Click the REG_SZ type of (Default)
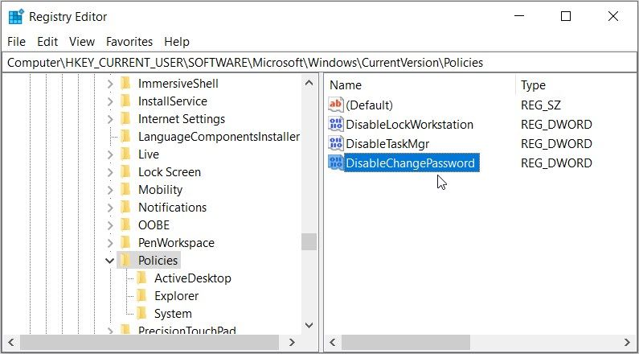The image size is (639, 354). (x=541, y=105)
